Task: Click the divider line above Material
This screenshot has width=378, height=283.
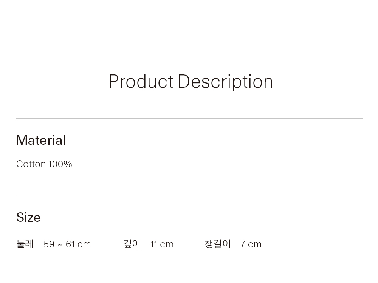Action: click(x=189, y=118)
